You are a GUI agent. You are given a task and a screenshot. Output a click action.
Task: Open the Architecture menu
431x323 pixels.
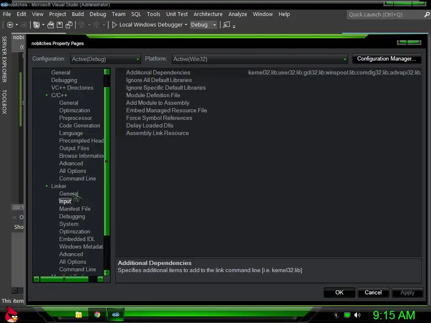tap(208, 14)
